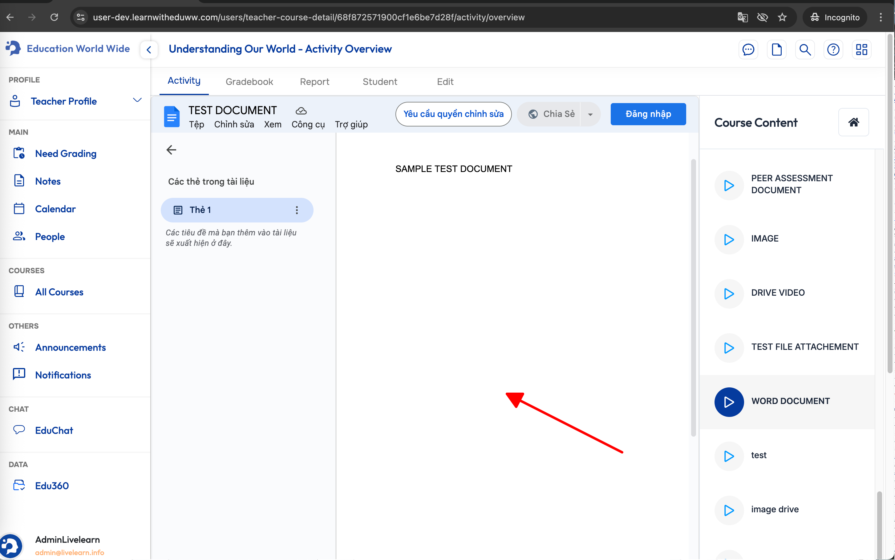Click the document cloud status icon
This screenshot has height=560, width=895.
(x=301, y=111)
